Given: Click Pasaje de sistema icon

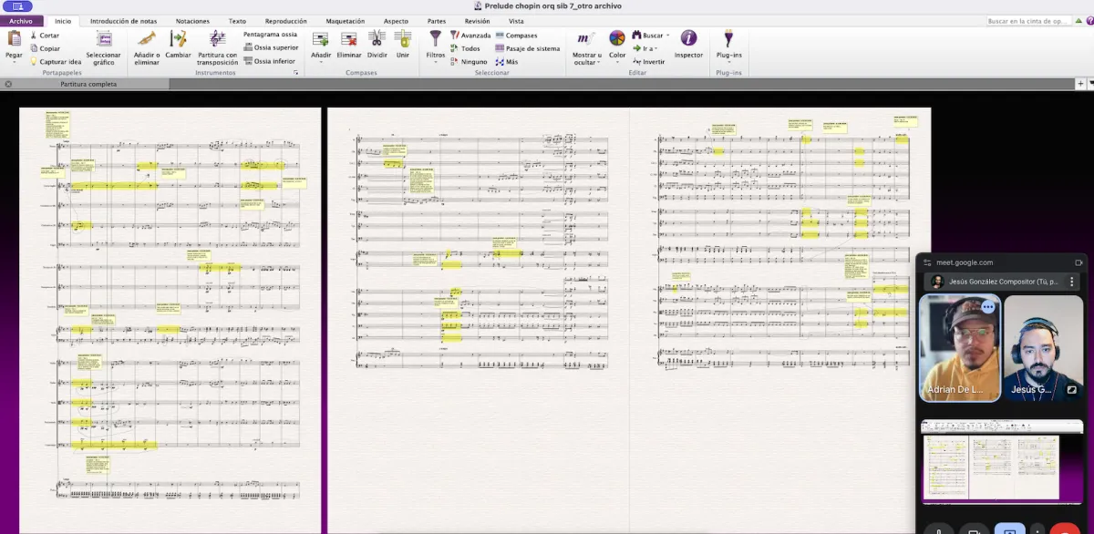Looking at the screenshot, I should click(x=500, y=48).
